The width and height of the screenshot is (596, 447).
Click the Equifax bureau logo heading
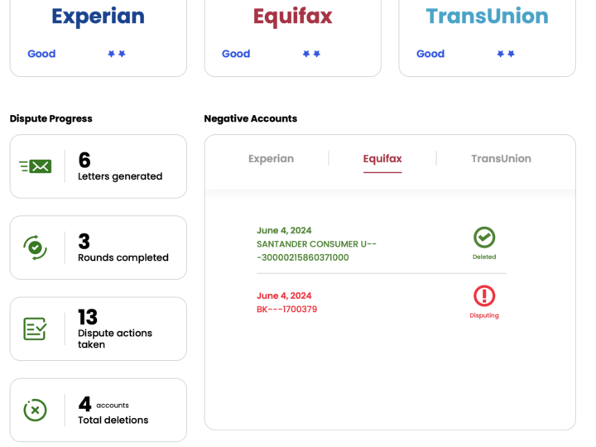(x=293, y=17)
